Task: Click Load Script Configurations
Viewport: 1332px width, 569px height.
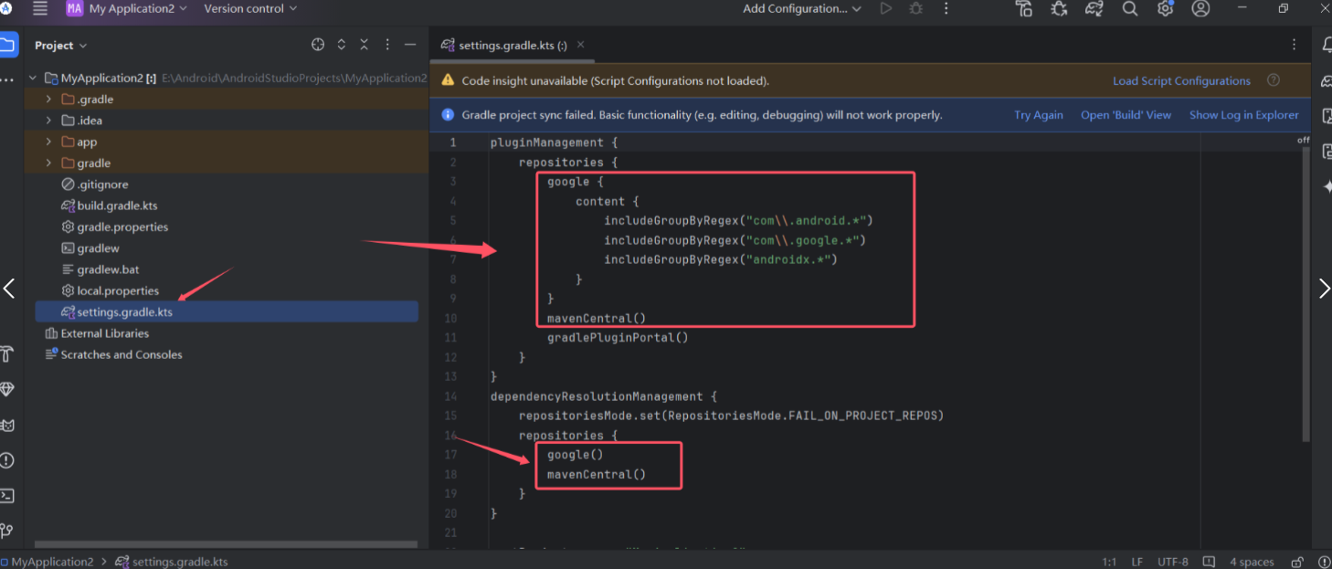Action: coord(1180,80)
